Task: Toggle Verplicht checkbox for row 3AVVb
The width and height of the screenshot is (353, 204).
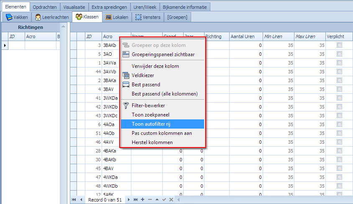Action: pyautogui.click(x=339, y=72)
